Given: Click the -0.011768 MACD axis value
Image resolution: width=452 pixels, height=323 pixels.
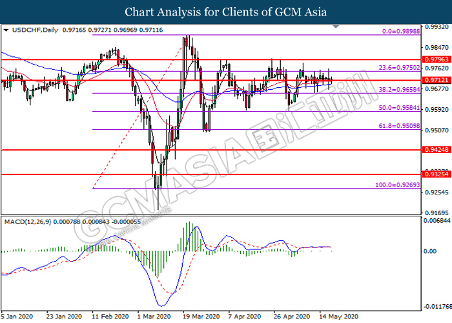Looking at the screenshot, I should tap(437, 306).
